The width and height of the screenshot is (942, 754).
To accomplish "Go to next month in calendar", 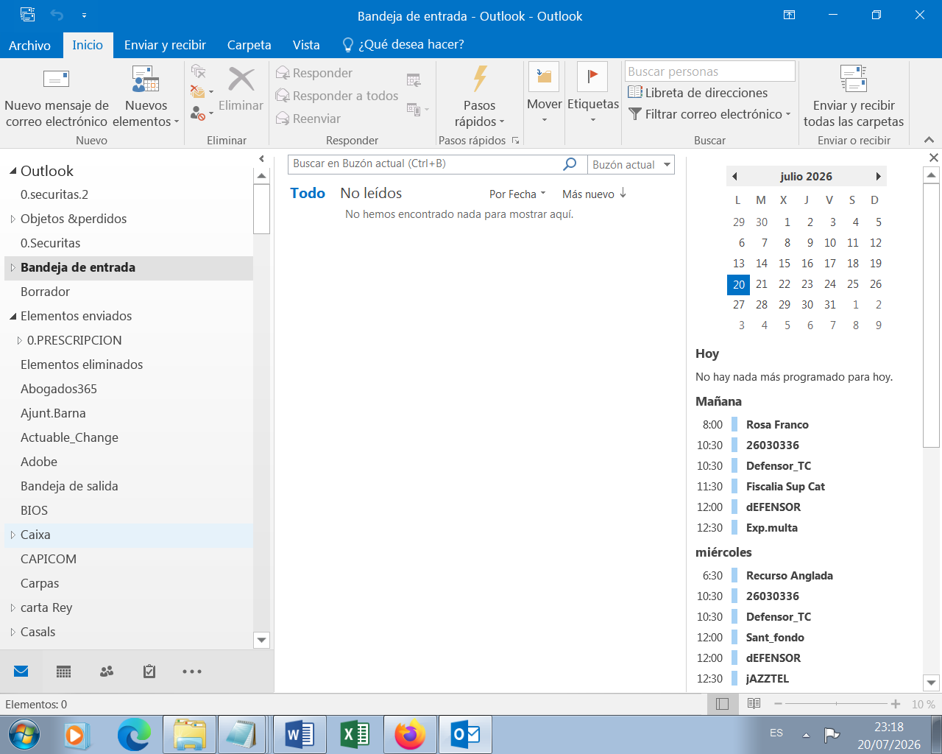I will point(878,177).
